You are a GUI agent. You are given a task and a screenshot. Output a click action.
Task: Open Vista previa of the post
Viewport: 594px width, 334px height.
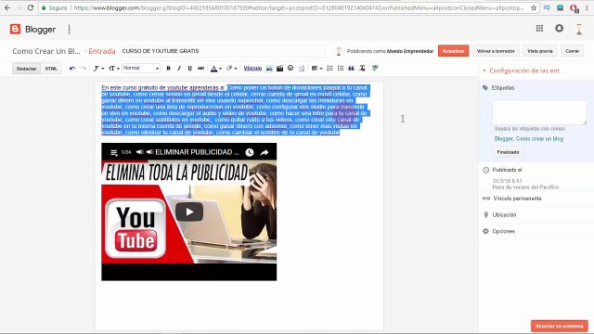point(540,51)
